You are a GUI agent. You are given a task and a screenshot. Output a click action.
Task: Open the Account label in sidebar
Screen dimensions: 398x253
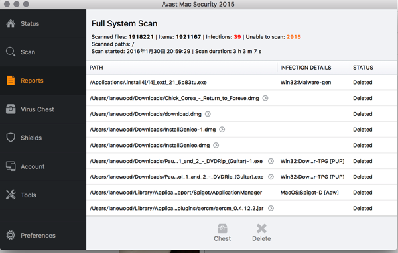pyautogui.click(x=33, y=166)
